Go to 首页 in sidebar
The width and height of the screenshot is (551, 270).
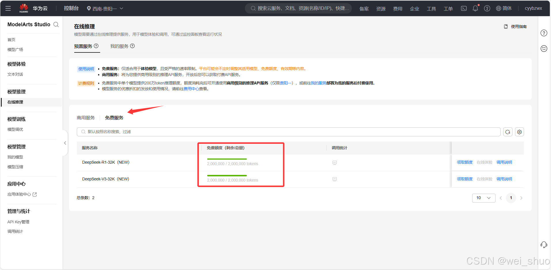pos(11,40)
